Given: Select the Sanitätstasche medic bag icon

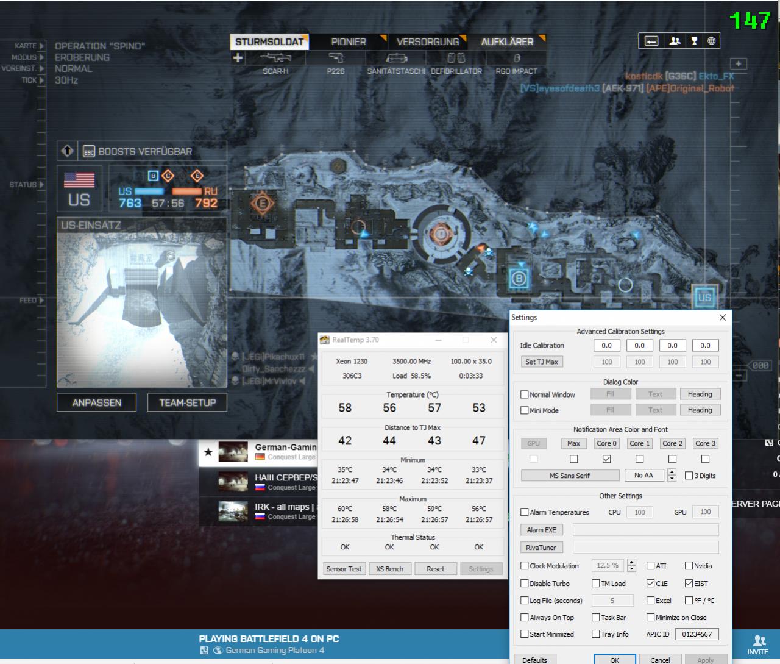Looking at the screenshot, I should click(x=397, y=58).
